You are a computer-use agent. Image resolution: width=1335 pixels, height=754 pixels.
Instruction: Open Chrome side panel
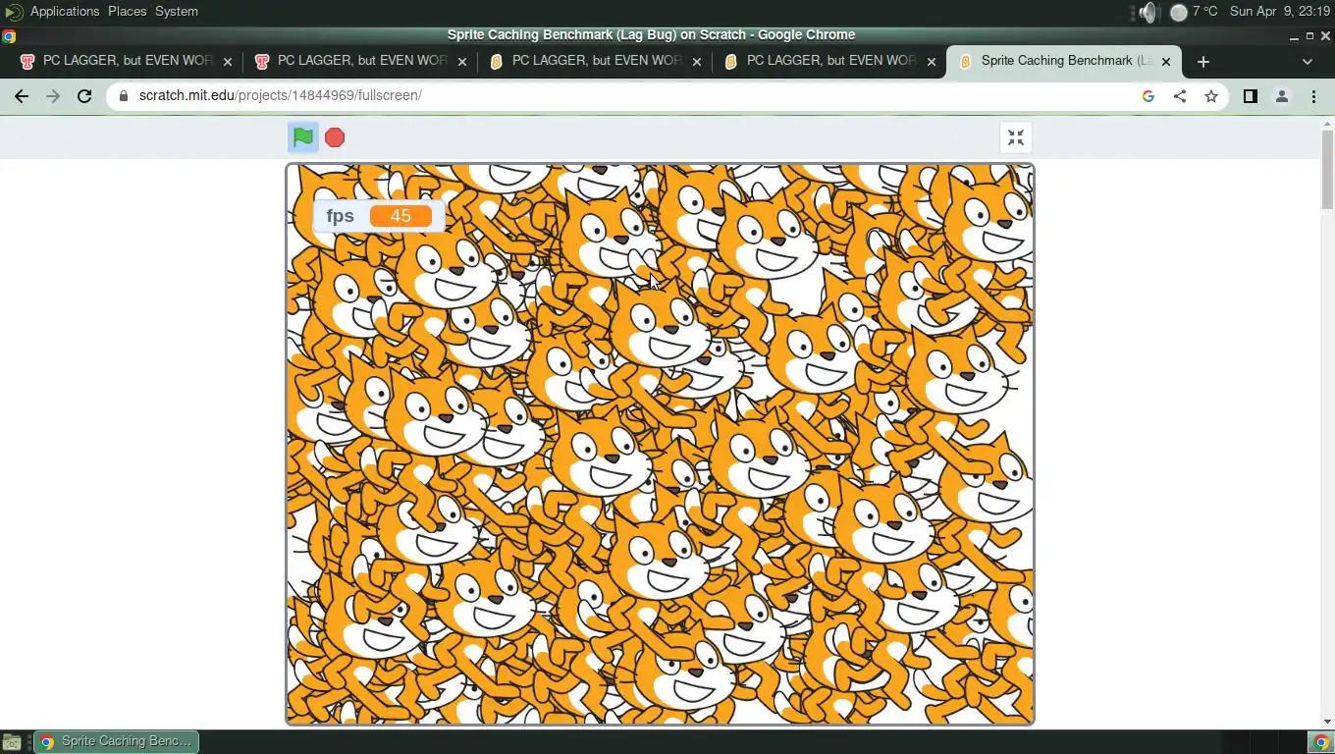[1250, 96]
